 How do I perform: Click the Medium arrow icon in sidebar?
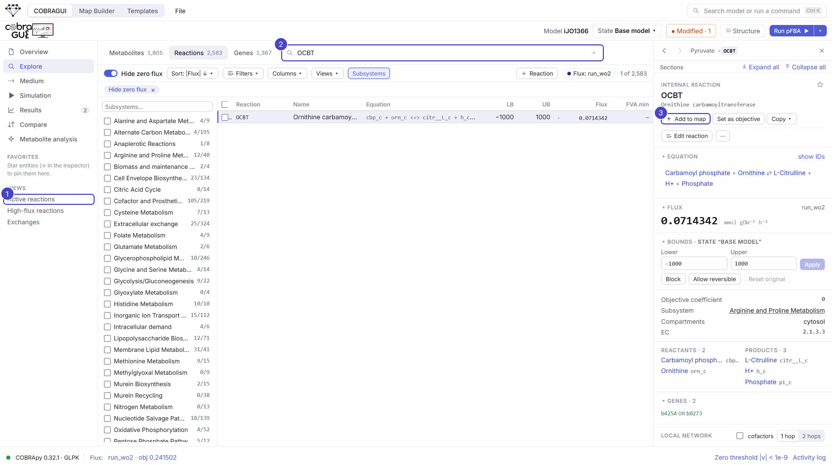pyautogui.click(x=11, y=81)
